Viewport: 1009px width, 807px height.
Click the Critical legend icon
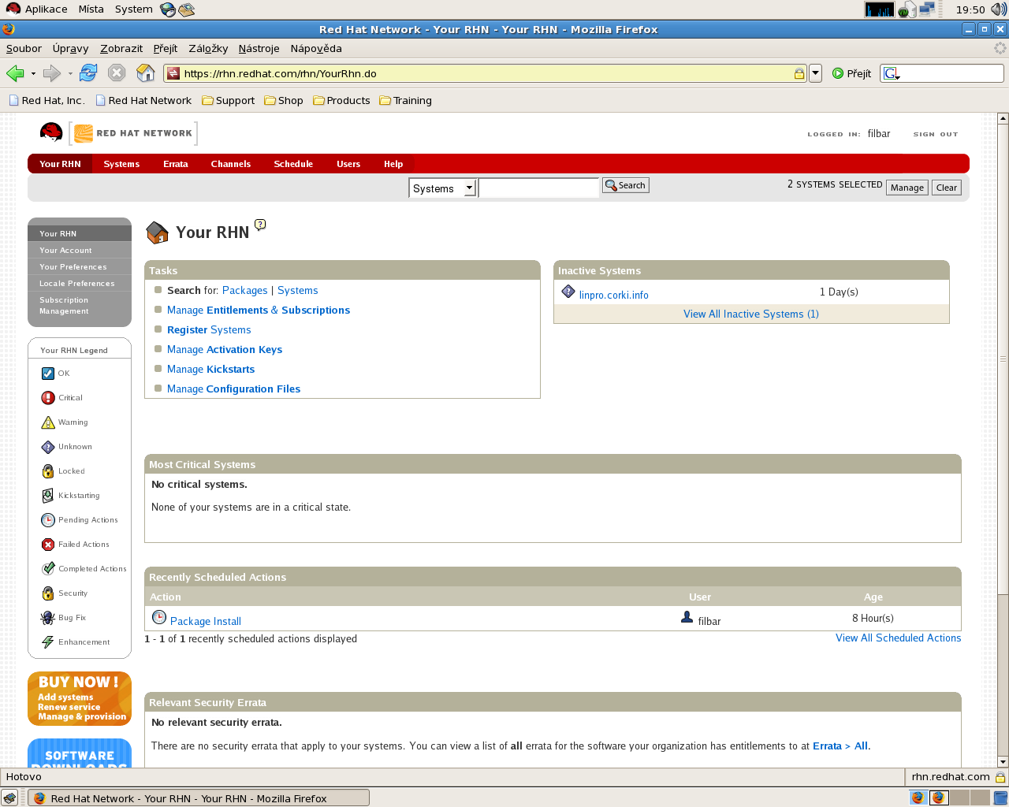[48, 398]
